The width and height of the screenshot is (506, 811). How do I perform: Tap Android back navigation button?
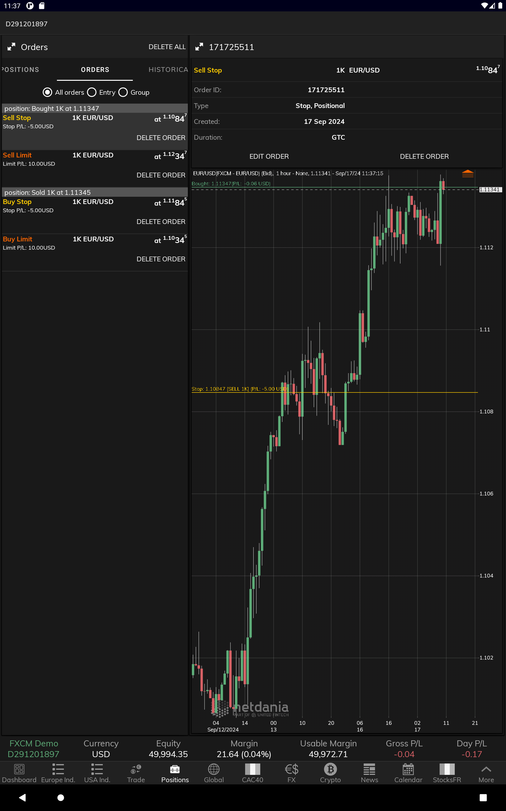[x=22, y=798]
